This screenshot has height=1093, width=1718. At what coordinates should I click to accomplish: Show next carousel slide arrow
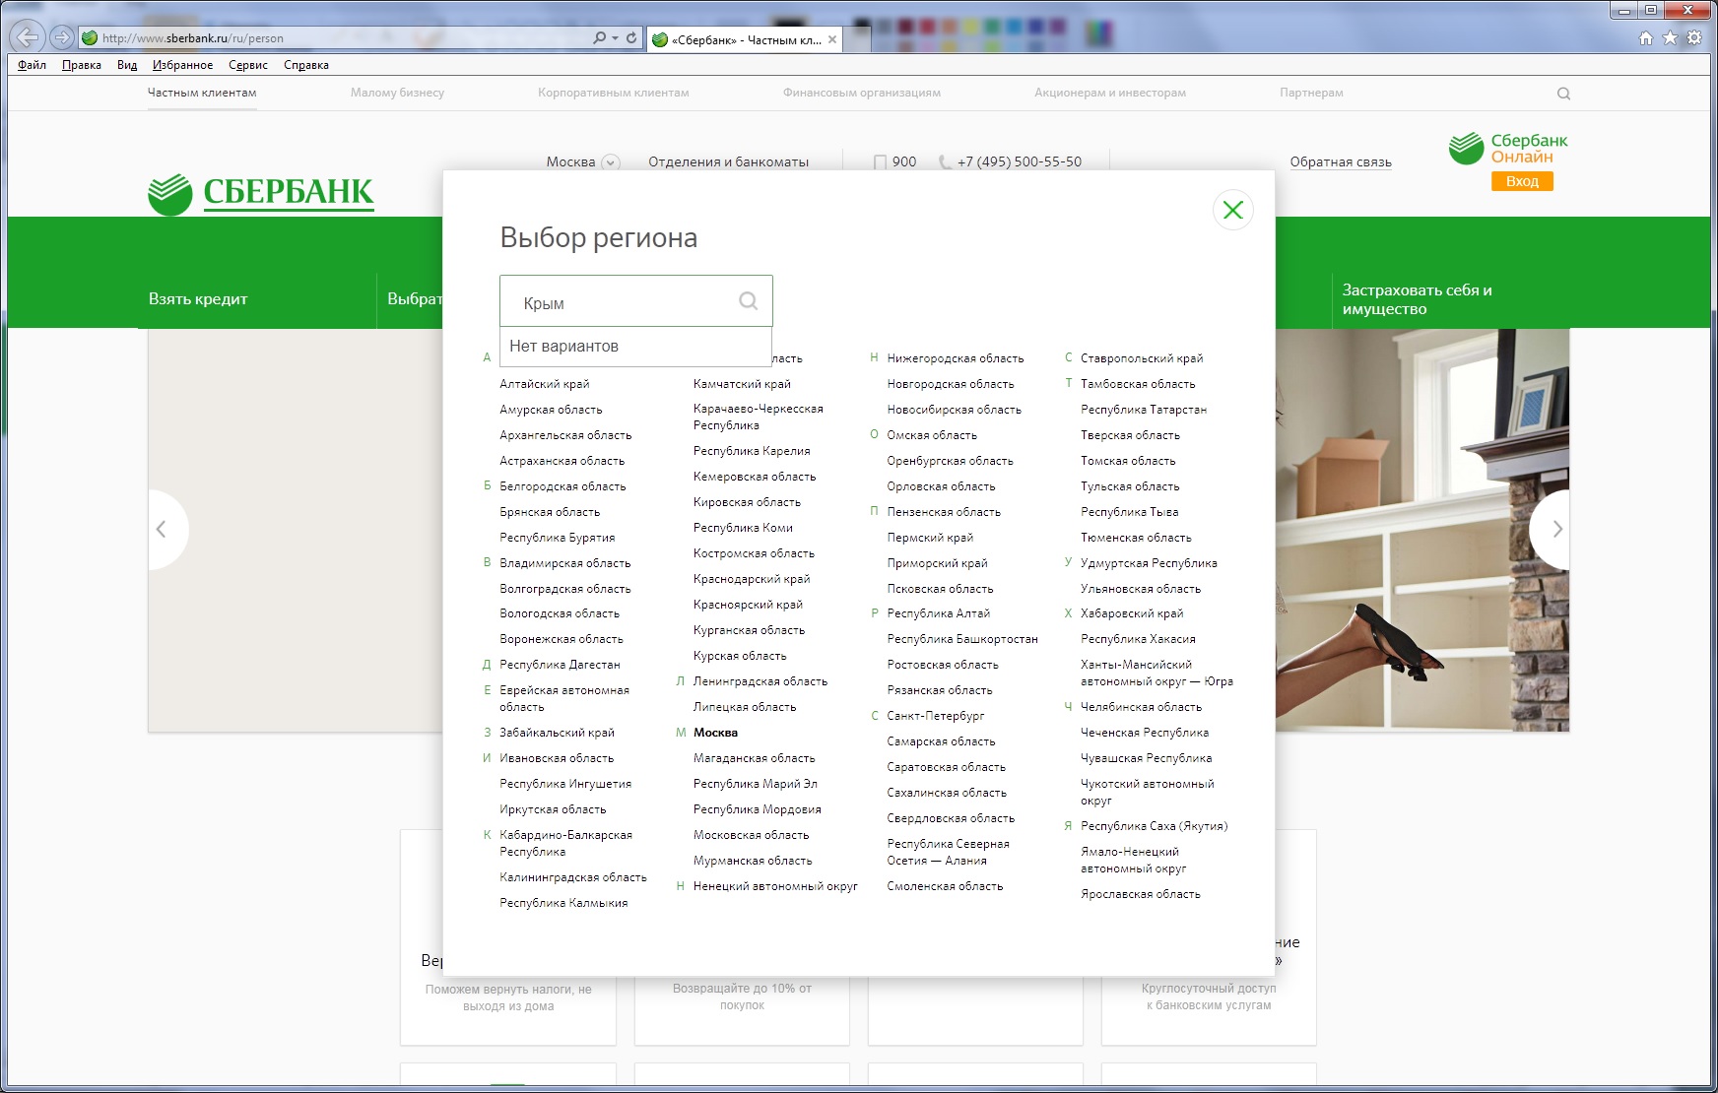1556,529
